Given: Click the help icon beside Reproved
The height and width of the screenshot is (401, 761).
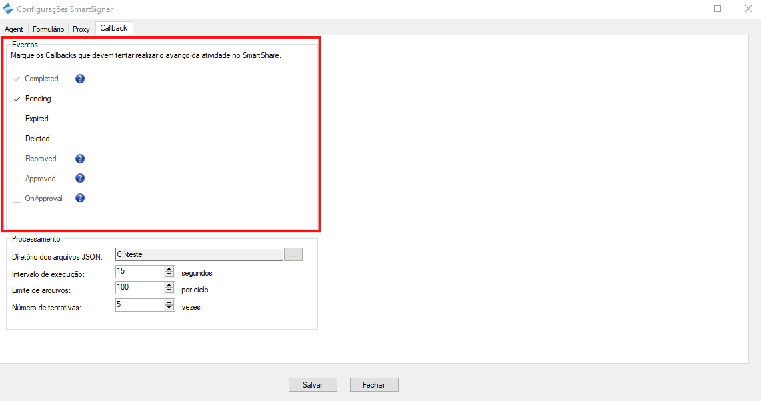Looking at the screenshot, I should click(80, 159).
